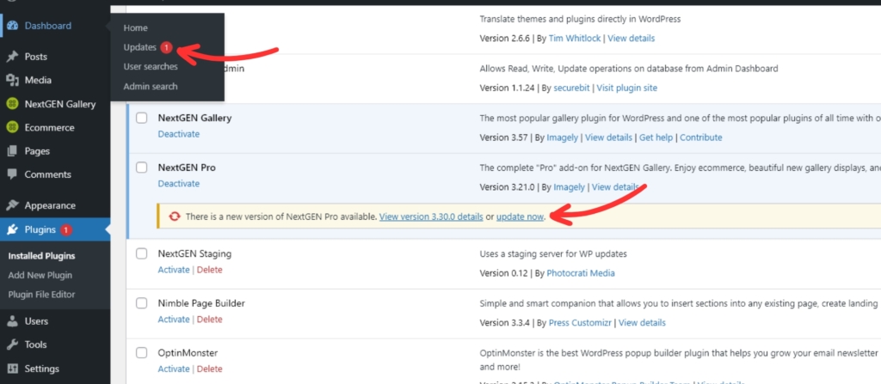Viewport: 881px width, 384px height.
Task: Select the NextGEN Gallery plugin checkbox
Action: tap(142, 118)
